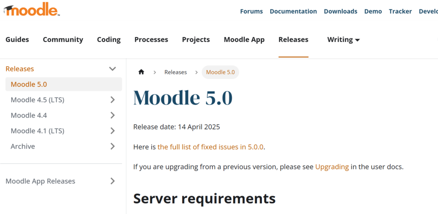438x214 pixels.
Task: Expand the Moodle 4.1 (LTS) arrow
Action: [x=112, y=131]
